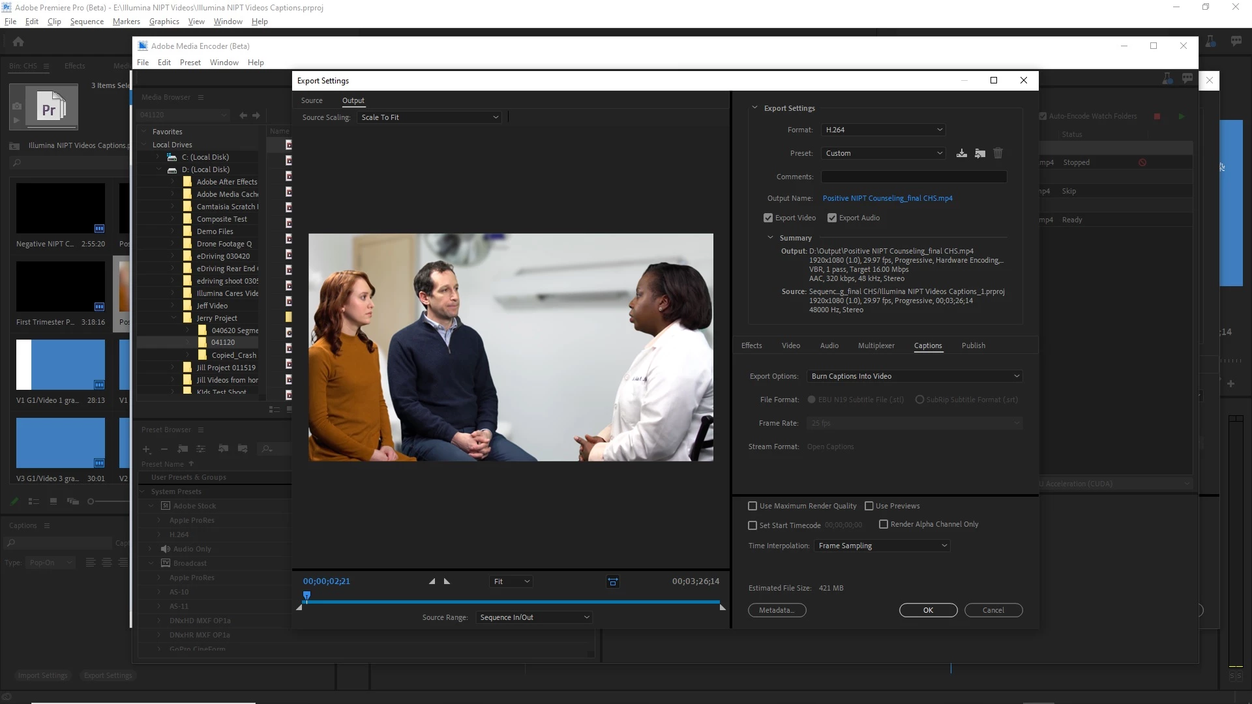Click the Delete Preset trash icon
The width and height of the screenshot is (1252, 704).
998,153
